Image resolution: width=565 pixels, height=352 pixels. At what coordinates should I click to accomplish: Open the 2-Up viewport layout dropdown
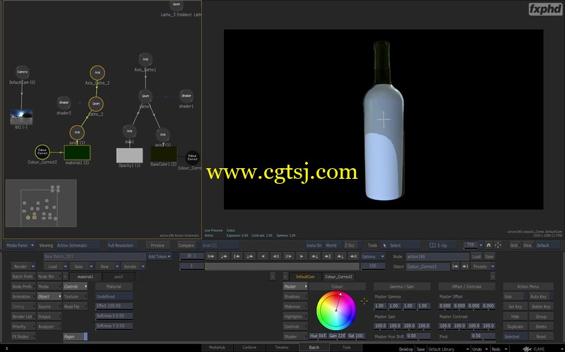coord(442,245)
